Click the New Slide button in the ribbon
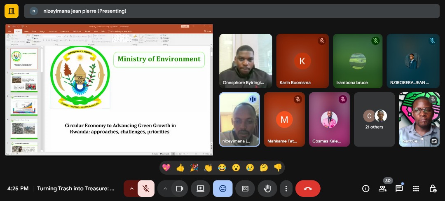 [x=28, y=38]
